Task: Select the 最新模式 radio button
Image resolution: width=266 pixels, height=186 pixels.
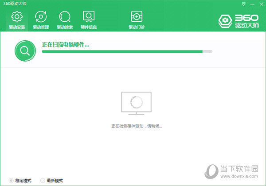Action: click(x=43, y=181)
